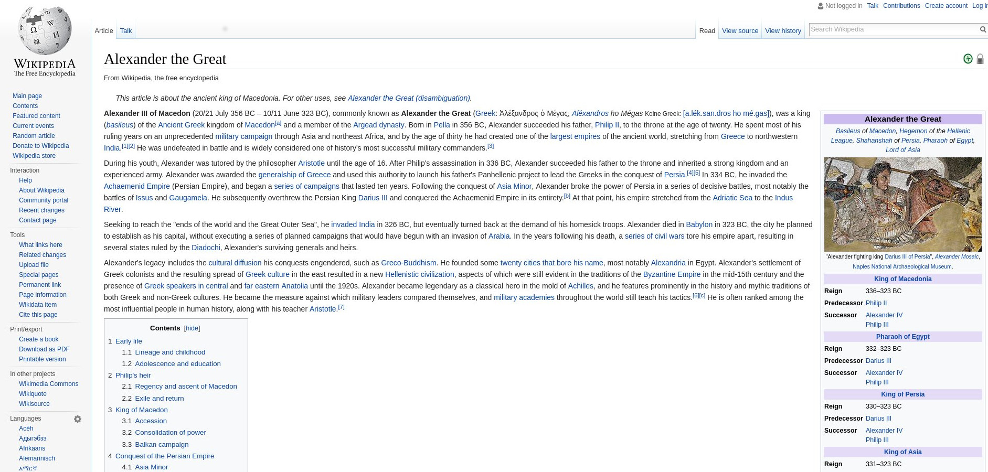Click into the Search Wikipedia field
This screenshot has height=472, width=988.
(893, 29)
